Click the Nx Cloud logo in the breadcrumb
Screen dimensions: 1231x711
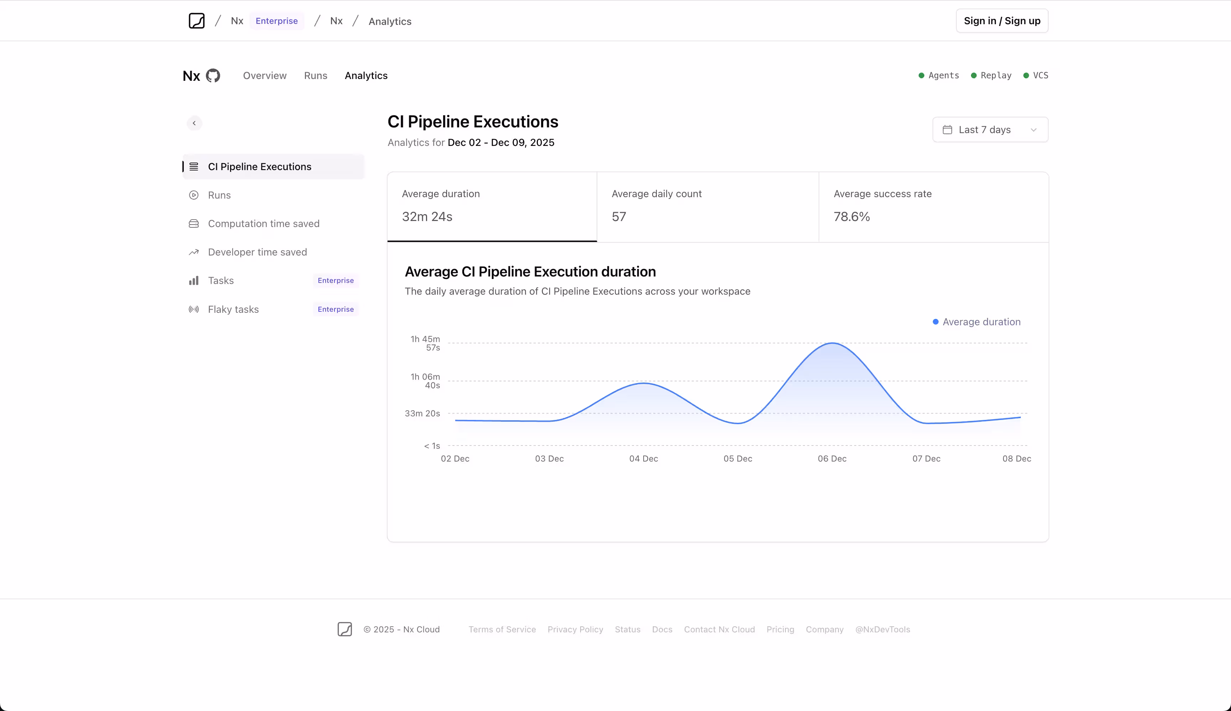(x=196, y=21)
